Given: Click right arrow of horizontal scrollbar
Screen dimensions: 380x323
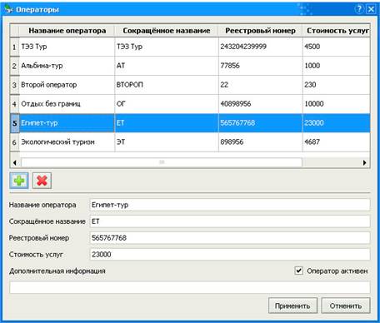Looking at the screenshot, I should pyautogui.click(x=365, y=162).
